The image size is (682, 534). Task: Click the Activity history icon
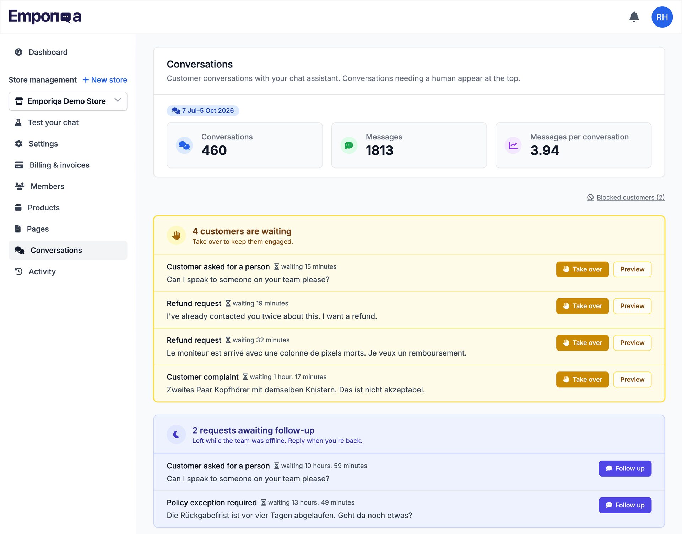[18, 271]
